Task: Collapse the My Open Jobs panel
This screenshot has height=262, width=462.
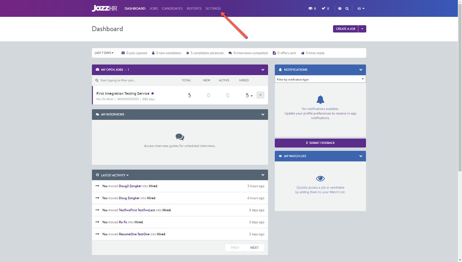Action: click(x=263, y=70)
